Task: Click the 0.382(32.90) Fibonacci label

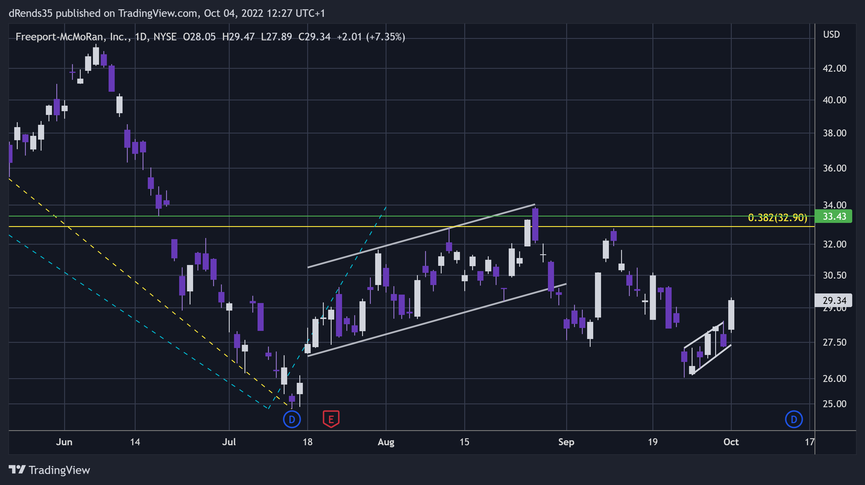Action: click(777, 217)
